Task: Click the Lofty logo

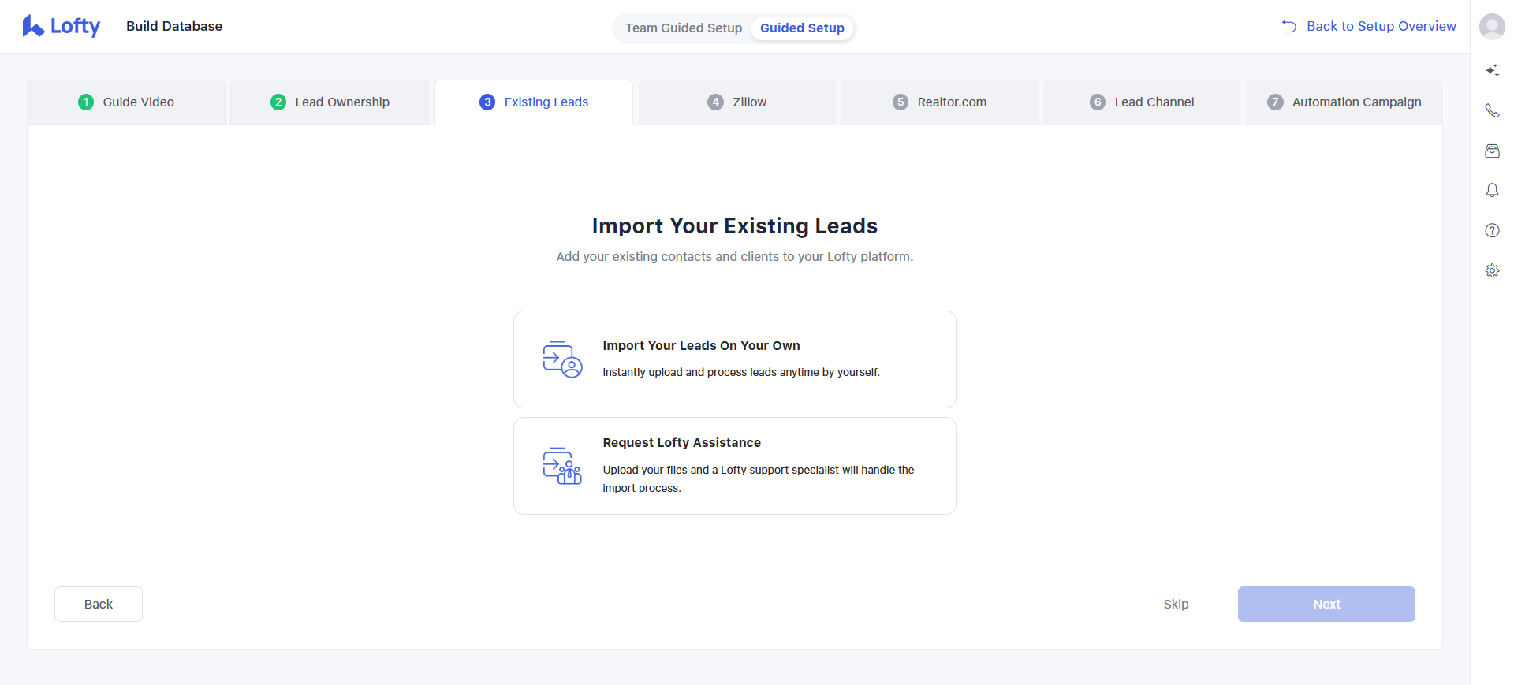Action: [62, 26]
